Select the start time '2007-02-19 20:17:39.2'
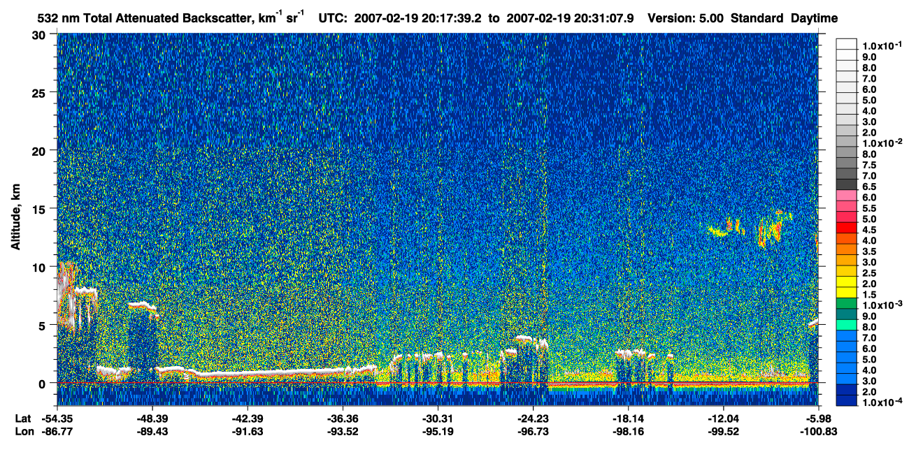 tap(419, 18)
